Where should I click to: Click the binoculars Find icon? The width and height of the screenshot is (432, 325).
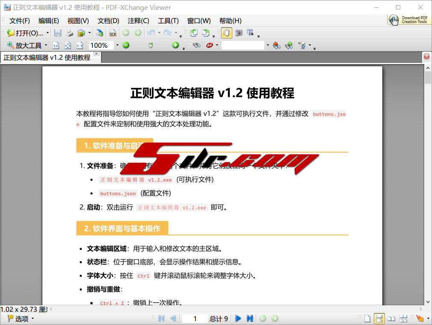click(x=196, y=45)
